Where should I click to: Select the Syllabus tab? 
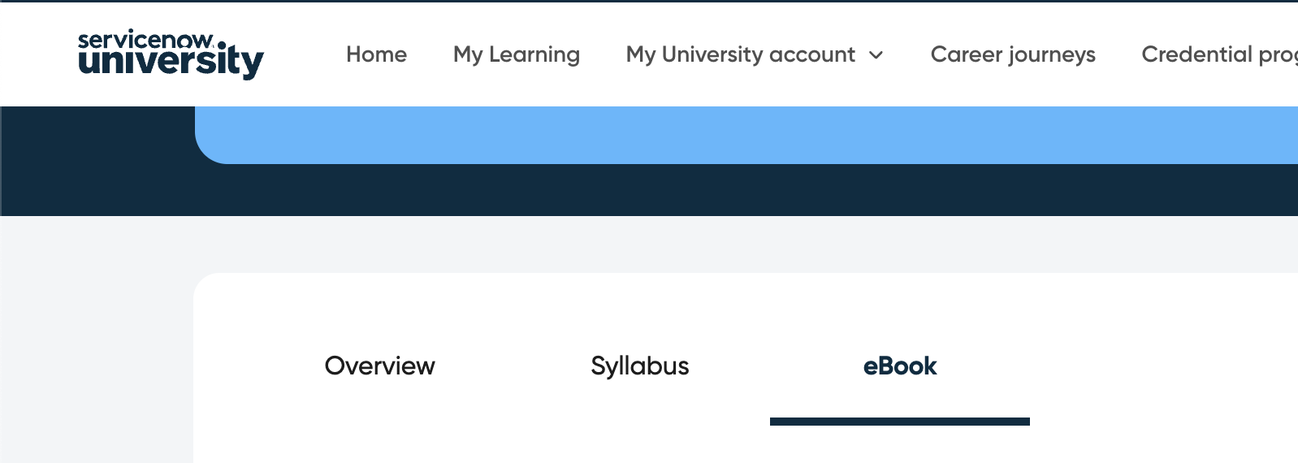[x=640, y=366]
